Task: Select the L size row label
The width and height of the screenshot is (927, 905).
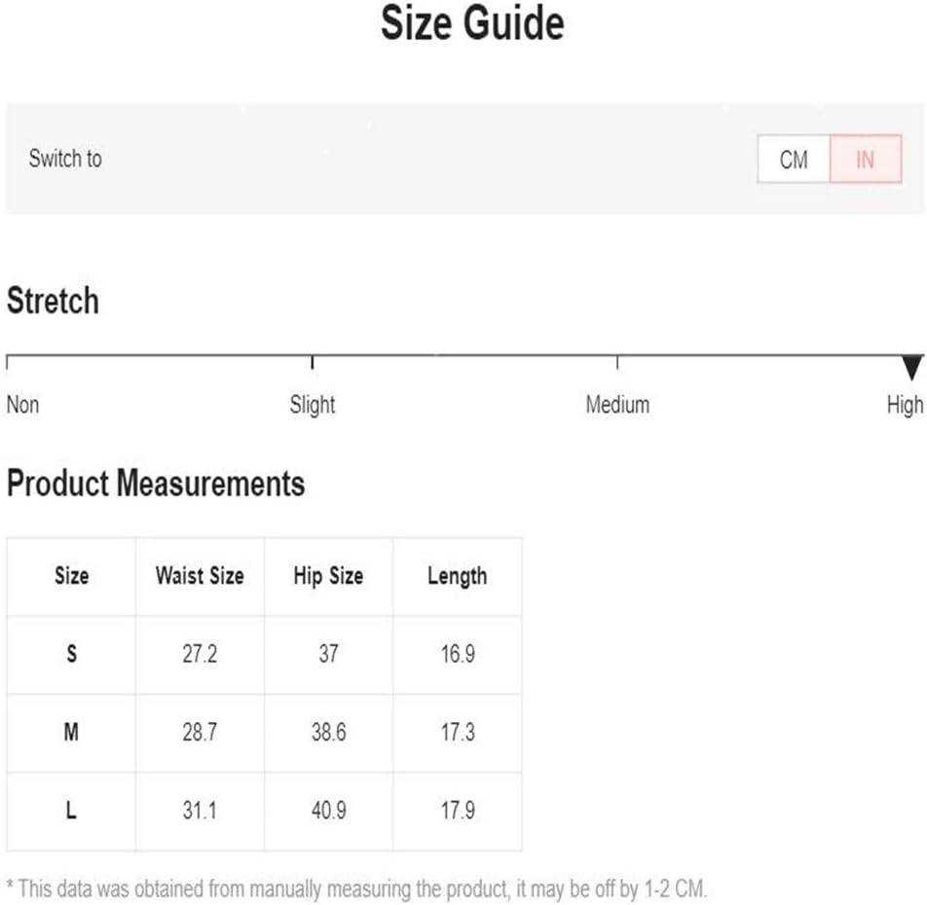Action: click(71, 810)
